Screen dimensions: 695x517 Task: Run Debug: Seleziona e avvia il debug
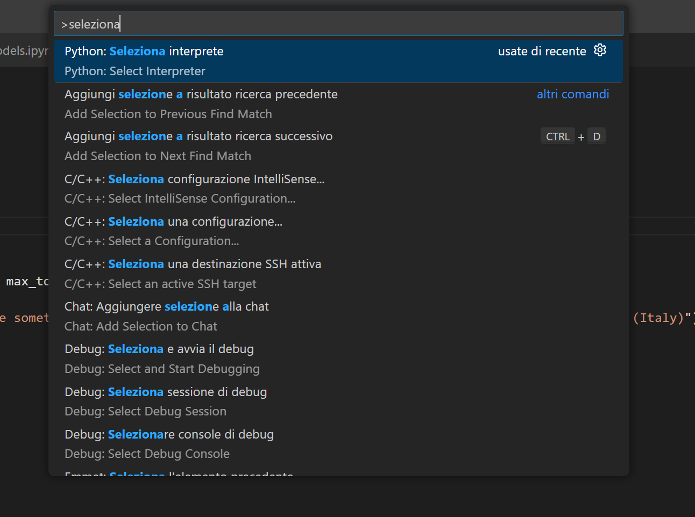tap(338, 358)
